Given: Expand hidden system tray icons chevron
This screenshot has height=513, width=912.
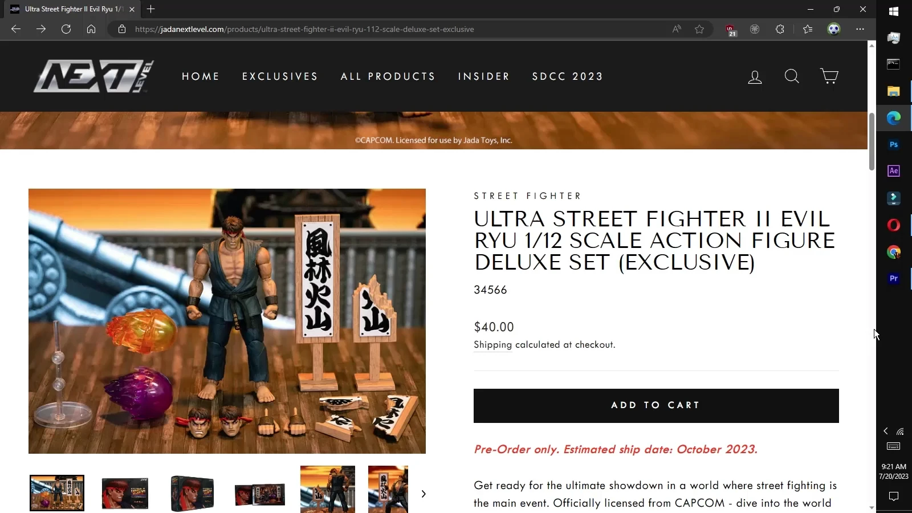Looking at the screenshot, I should click(x=886, y=431).
